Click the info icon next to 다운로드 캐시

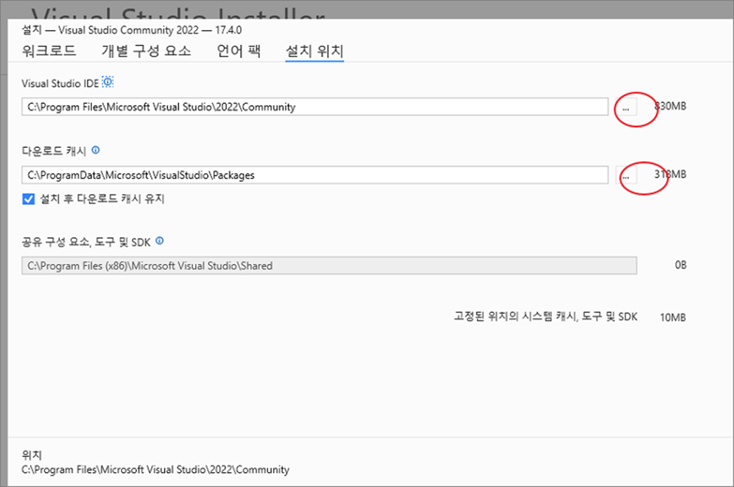(x=96, y=150)
